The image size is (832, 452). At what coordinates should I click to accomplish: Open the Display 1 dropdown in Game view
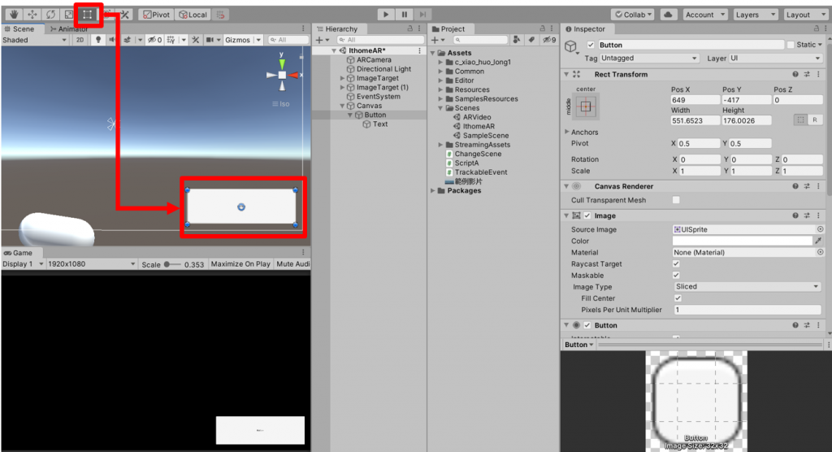click(23, 264)
